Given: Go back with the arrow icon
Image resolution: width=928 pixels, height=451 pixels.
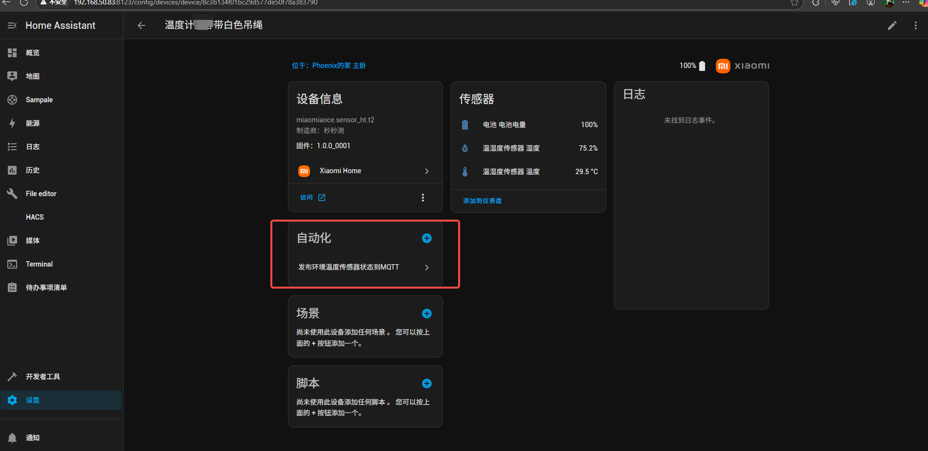Looking at the screenshot, I should click(x=141, y=25).
